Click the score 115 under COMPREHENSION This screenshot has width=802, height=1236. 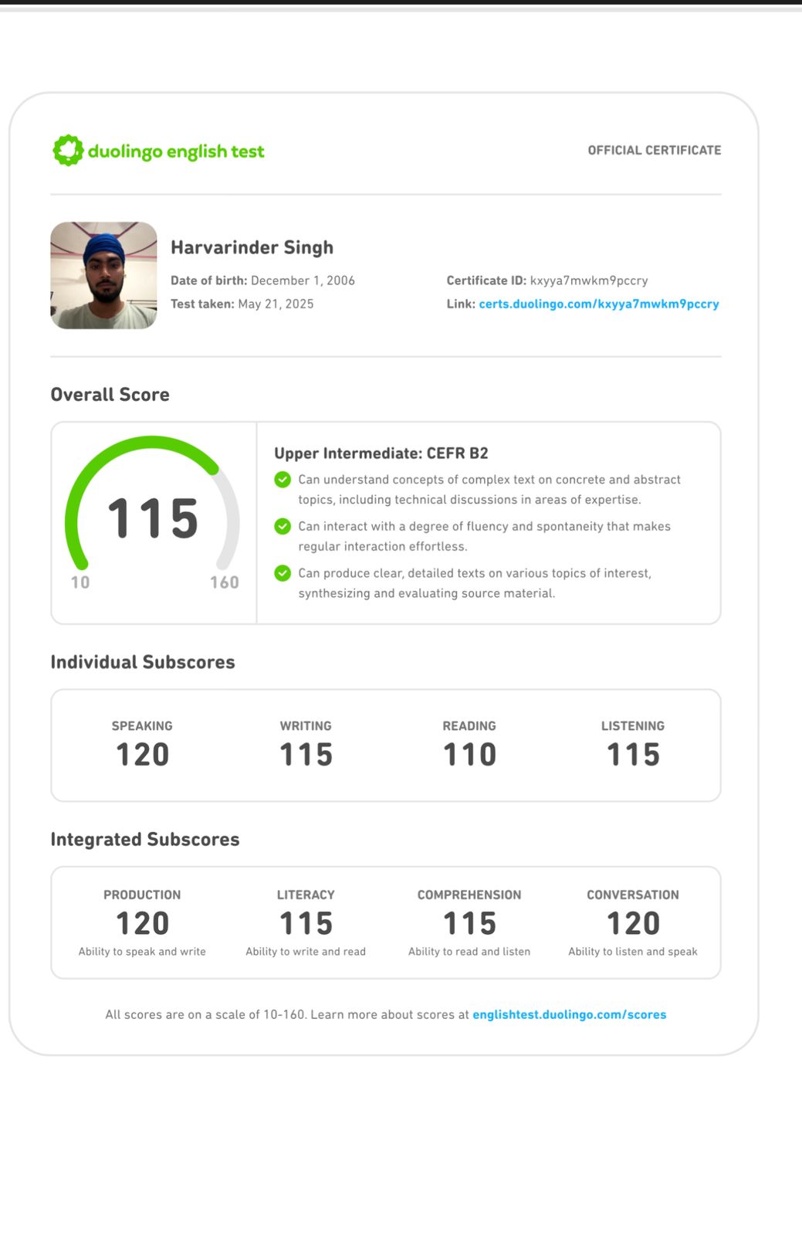click(x=469, y=923)
